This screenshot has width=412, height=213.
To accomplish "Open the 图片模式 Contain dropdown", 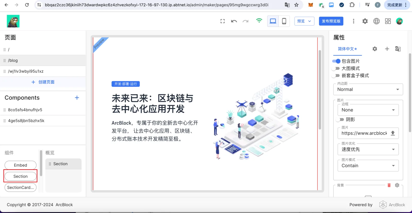I will [x=368, y=166].
